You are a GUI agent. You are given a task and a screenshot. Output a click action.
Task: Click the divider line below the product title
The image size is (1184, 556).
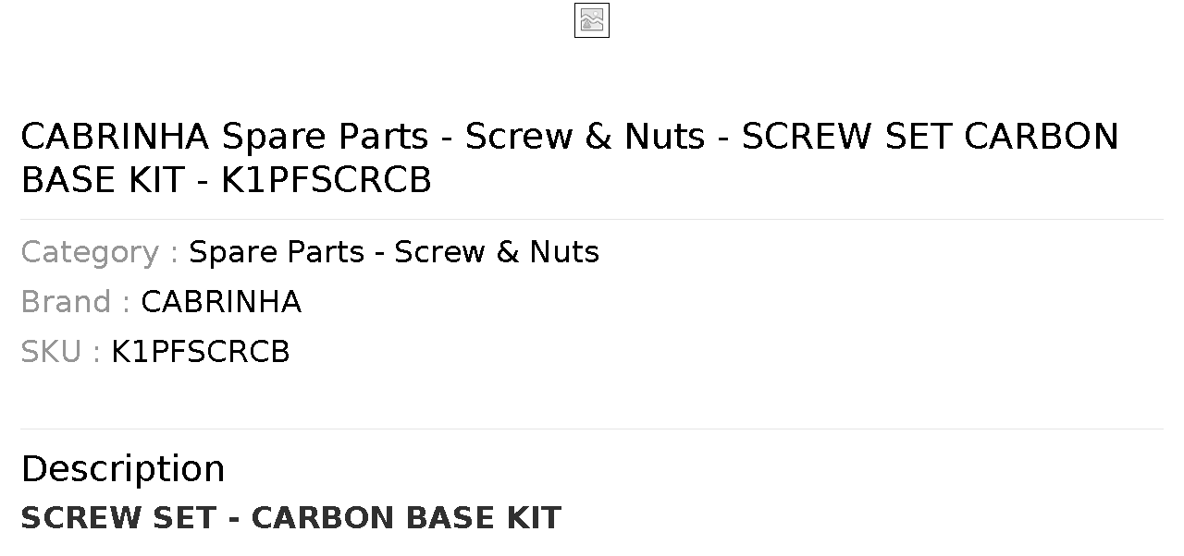592,219
